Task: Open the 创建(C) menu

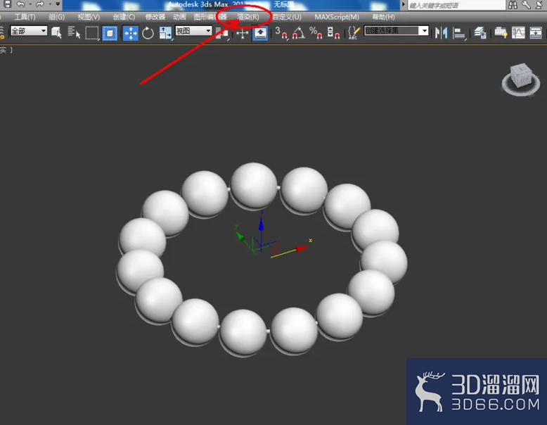Action: click(x=124, y=17)
